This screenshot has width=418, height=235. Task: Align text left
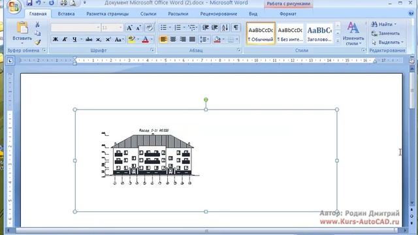point(163,39)
